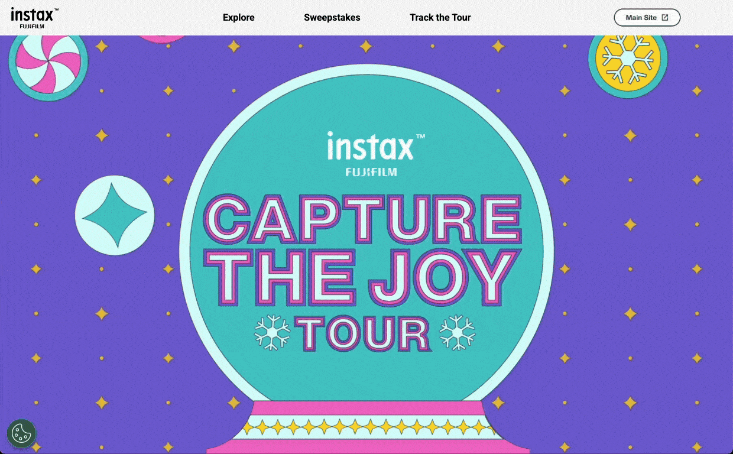Click the CAPTURE headline text
The height and width of the screenshot is (454, 733).
(x=363, y=219)
